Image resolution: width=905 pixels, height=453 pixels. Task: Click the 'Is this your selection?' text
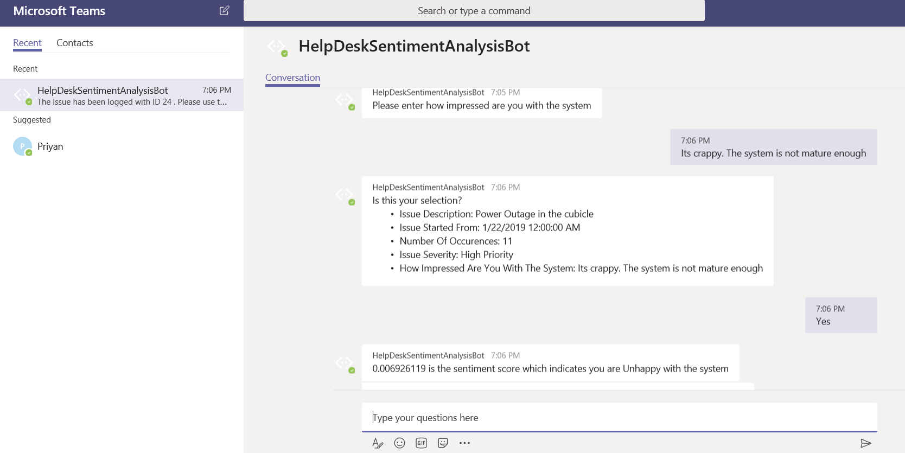417,201
